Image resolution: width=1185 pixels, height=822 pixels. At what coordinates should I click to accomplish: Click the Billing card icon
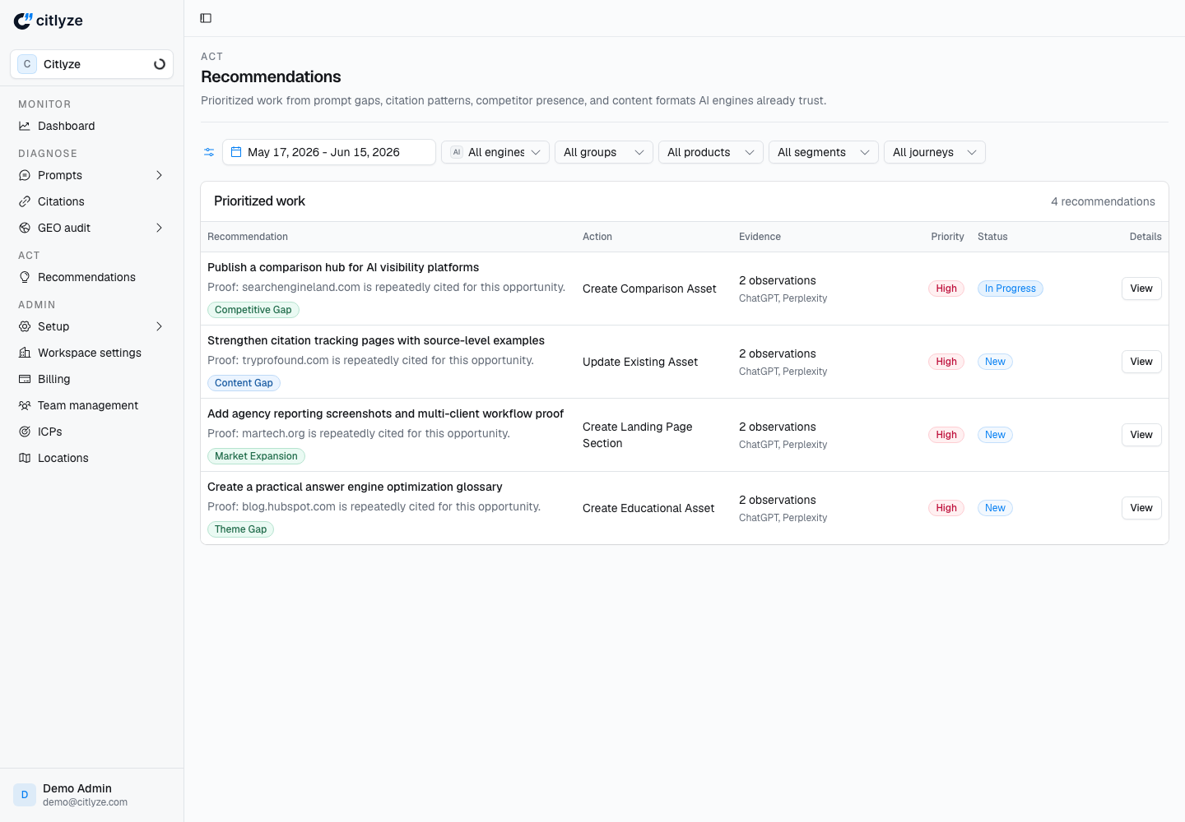25,379
